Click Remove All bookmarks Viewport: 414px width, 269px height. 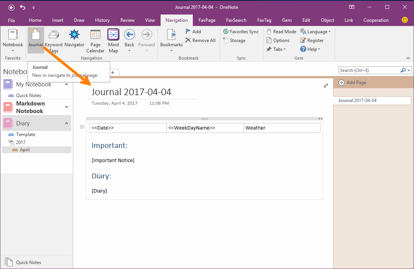200,40
